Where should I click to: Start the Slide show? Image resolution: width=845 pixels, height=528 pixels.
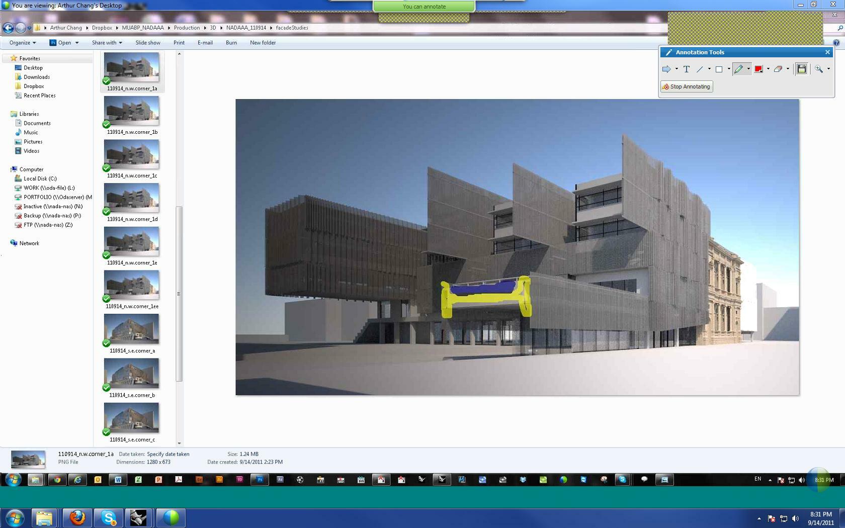click(148, 43)
